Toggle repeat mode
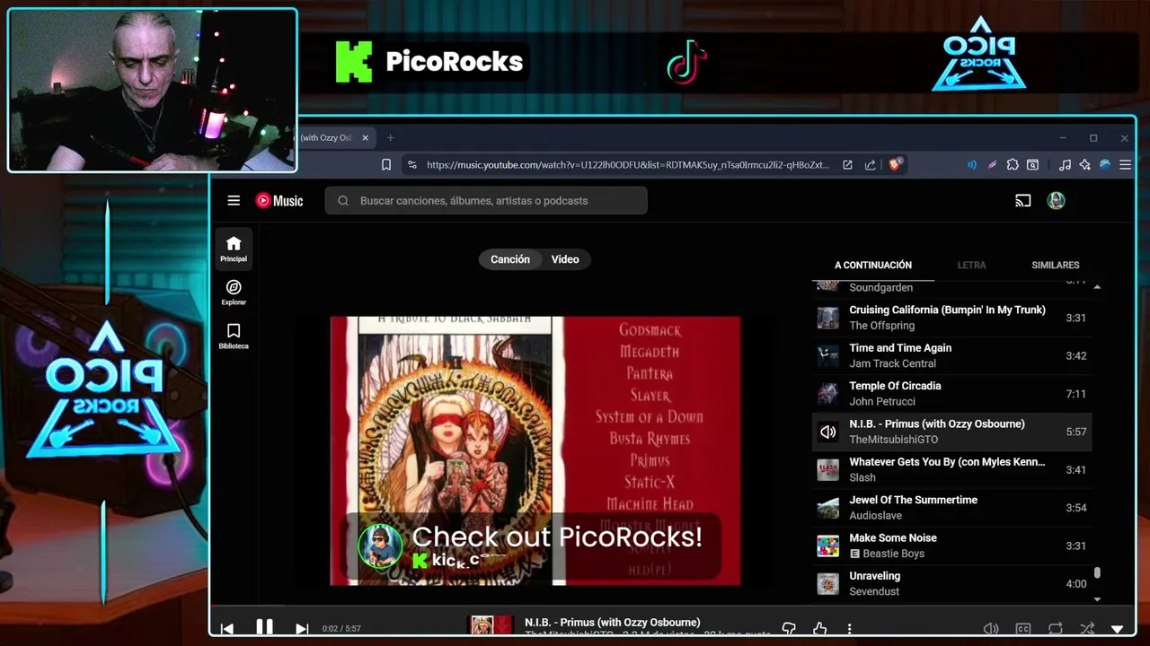 1056,629
